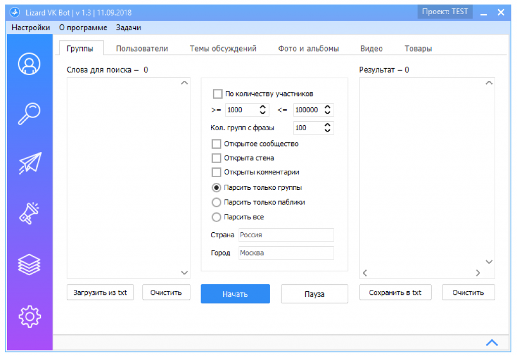The height and width of the screenshot is (356, 517).
Task: Click the 'Страна' input field
Action: (286, 235)
